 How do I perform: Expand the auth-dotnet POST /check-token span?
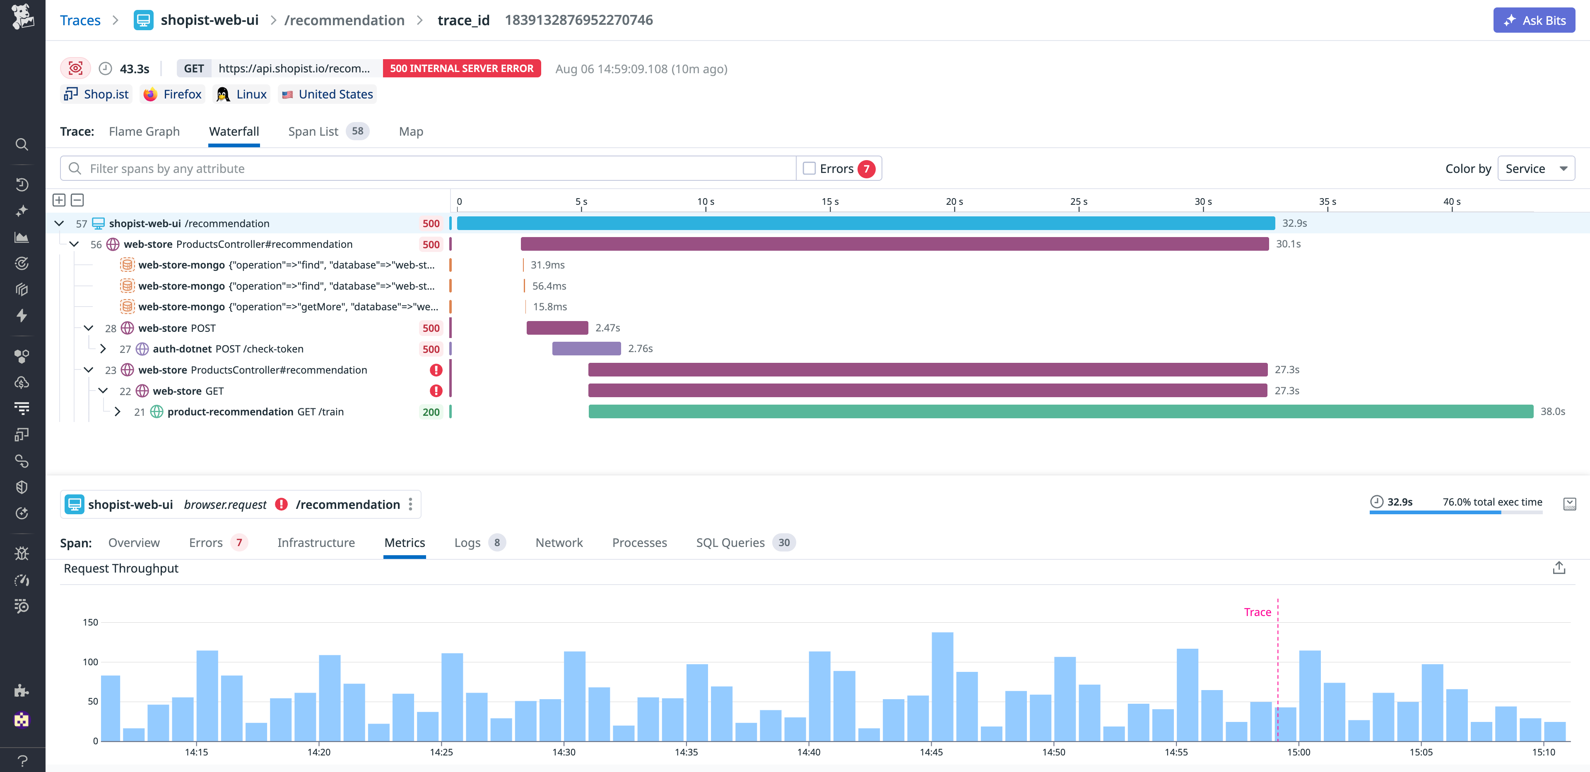[104, 348]
